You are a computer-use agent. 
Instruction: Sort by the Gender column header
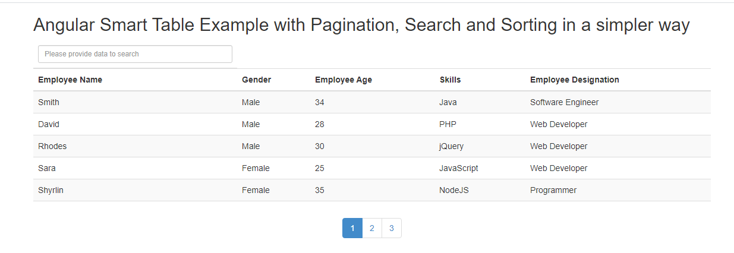(256, 80)
